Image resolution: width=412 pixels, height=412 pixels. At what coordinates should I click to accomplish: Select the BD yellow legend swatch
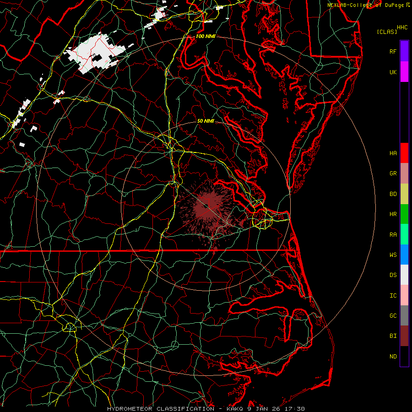click(x=404, y=194)
